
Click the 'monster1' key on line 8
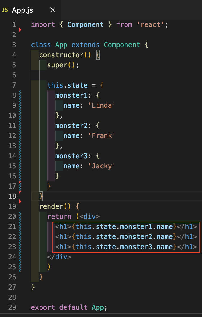71,95
